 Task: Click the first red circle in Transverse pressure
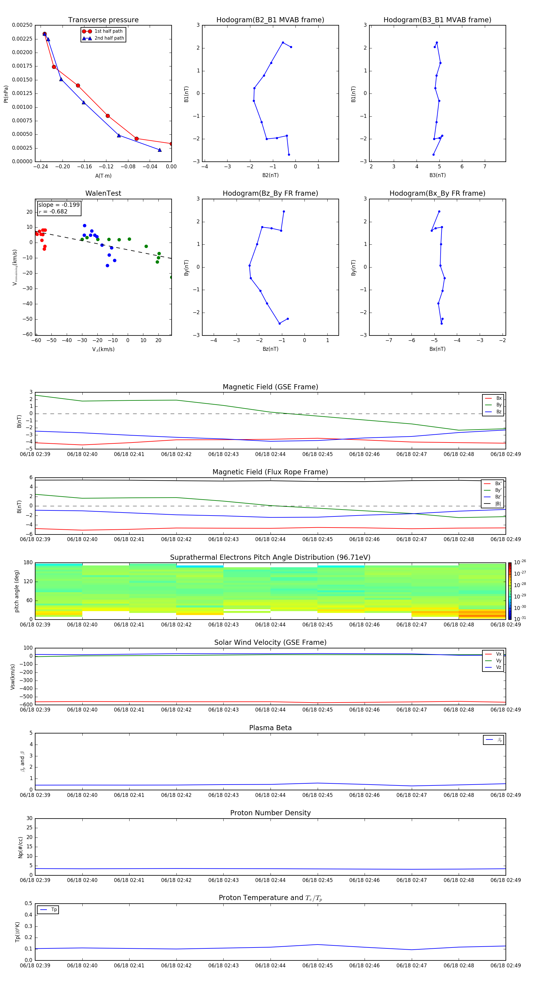(44, 34)
